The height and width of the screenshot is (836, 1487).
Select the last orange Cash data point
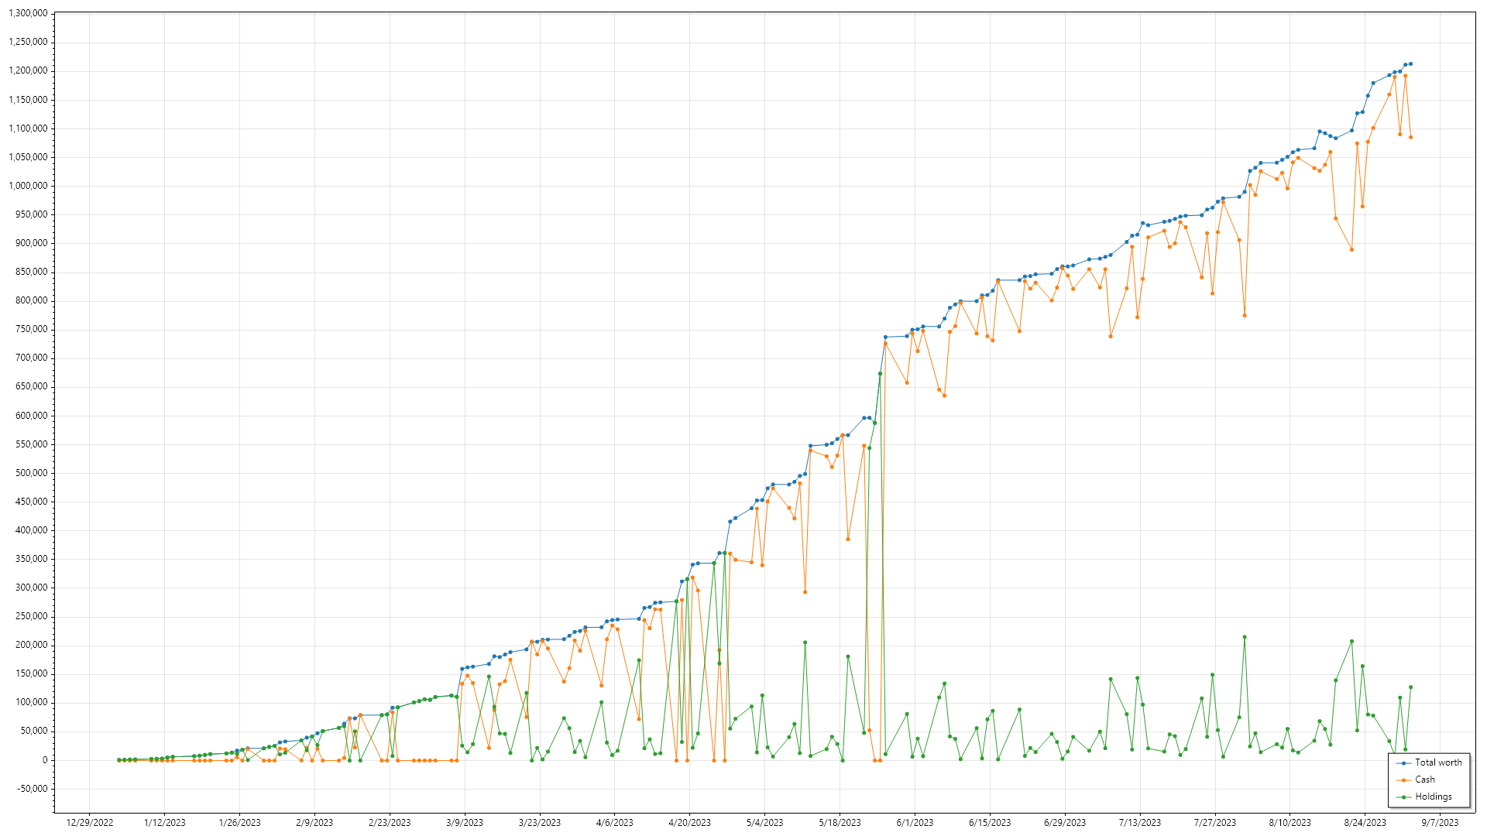click(1410, 137)
